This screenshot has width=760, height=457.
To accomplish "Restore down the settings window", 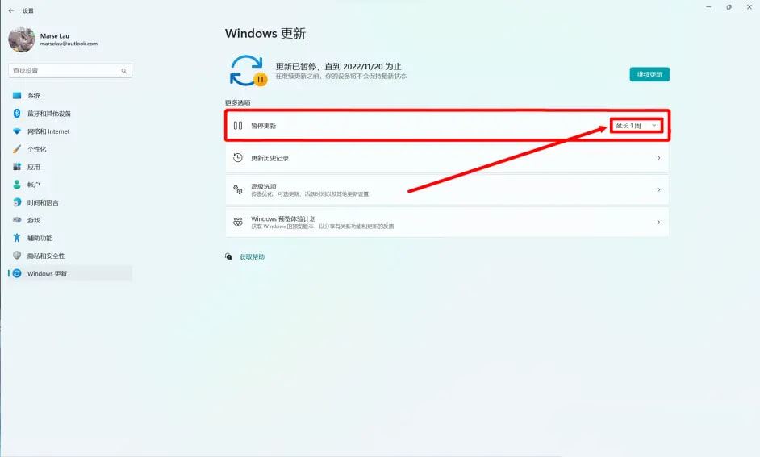I will tap(729, 7).
